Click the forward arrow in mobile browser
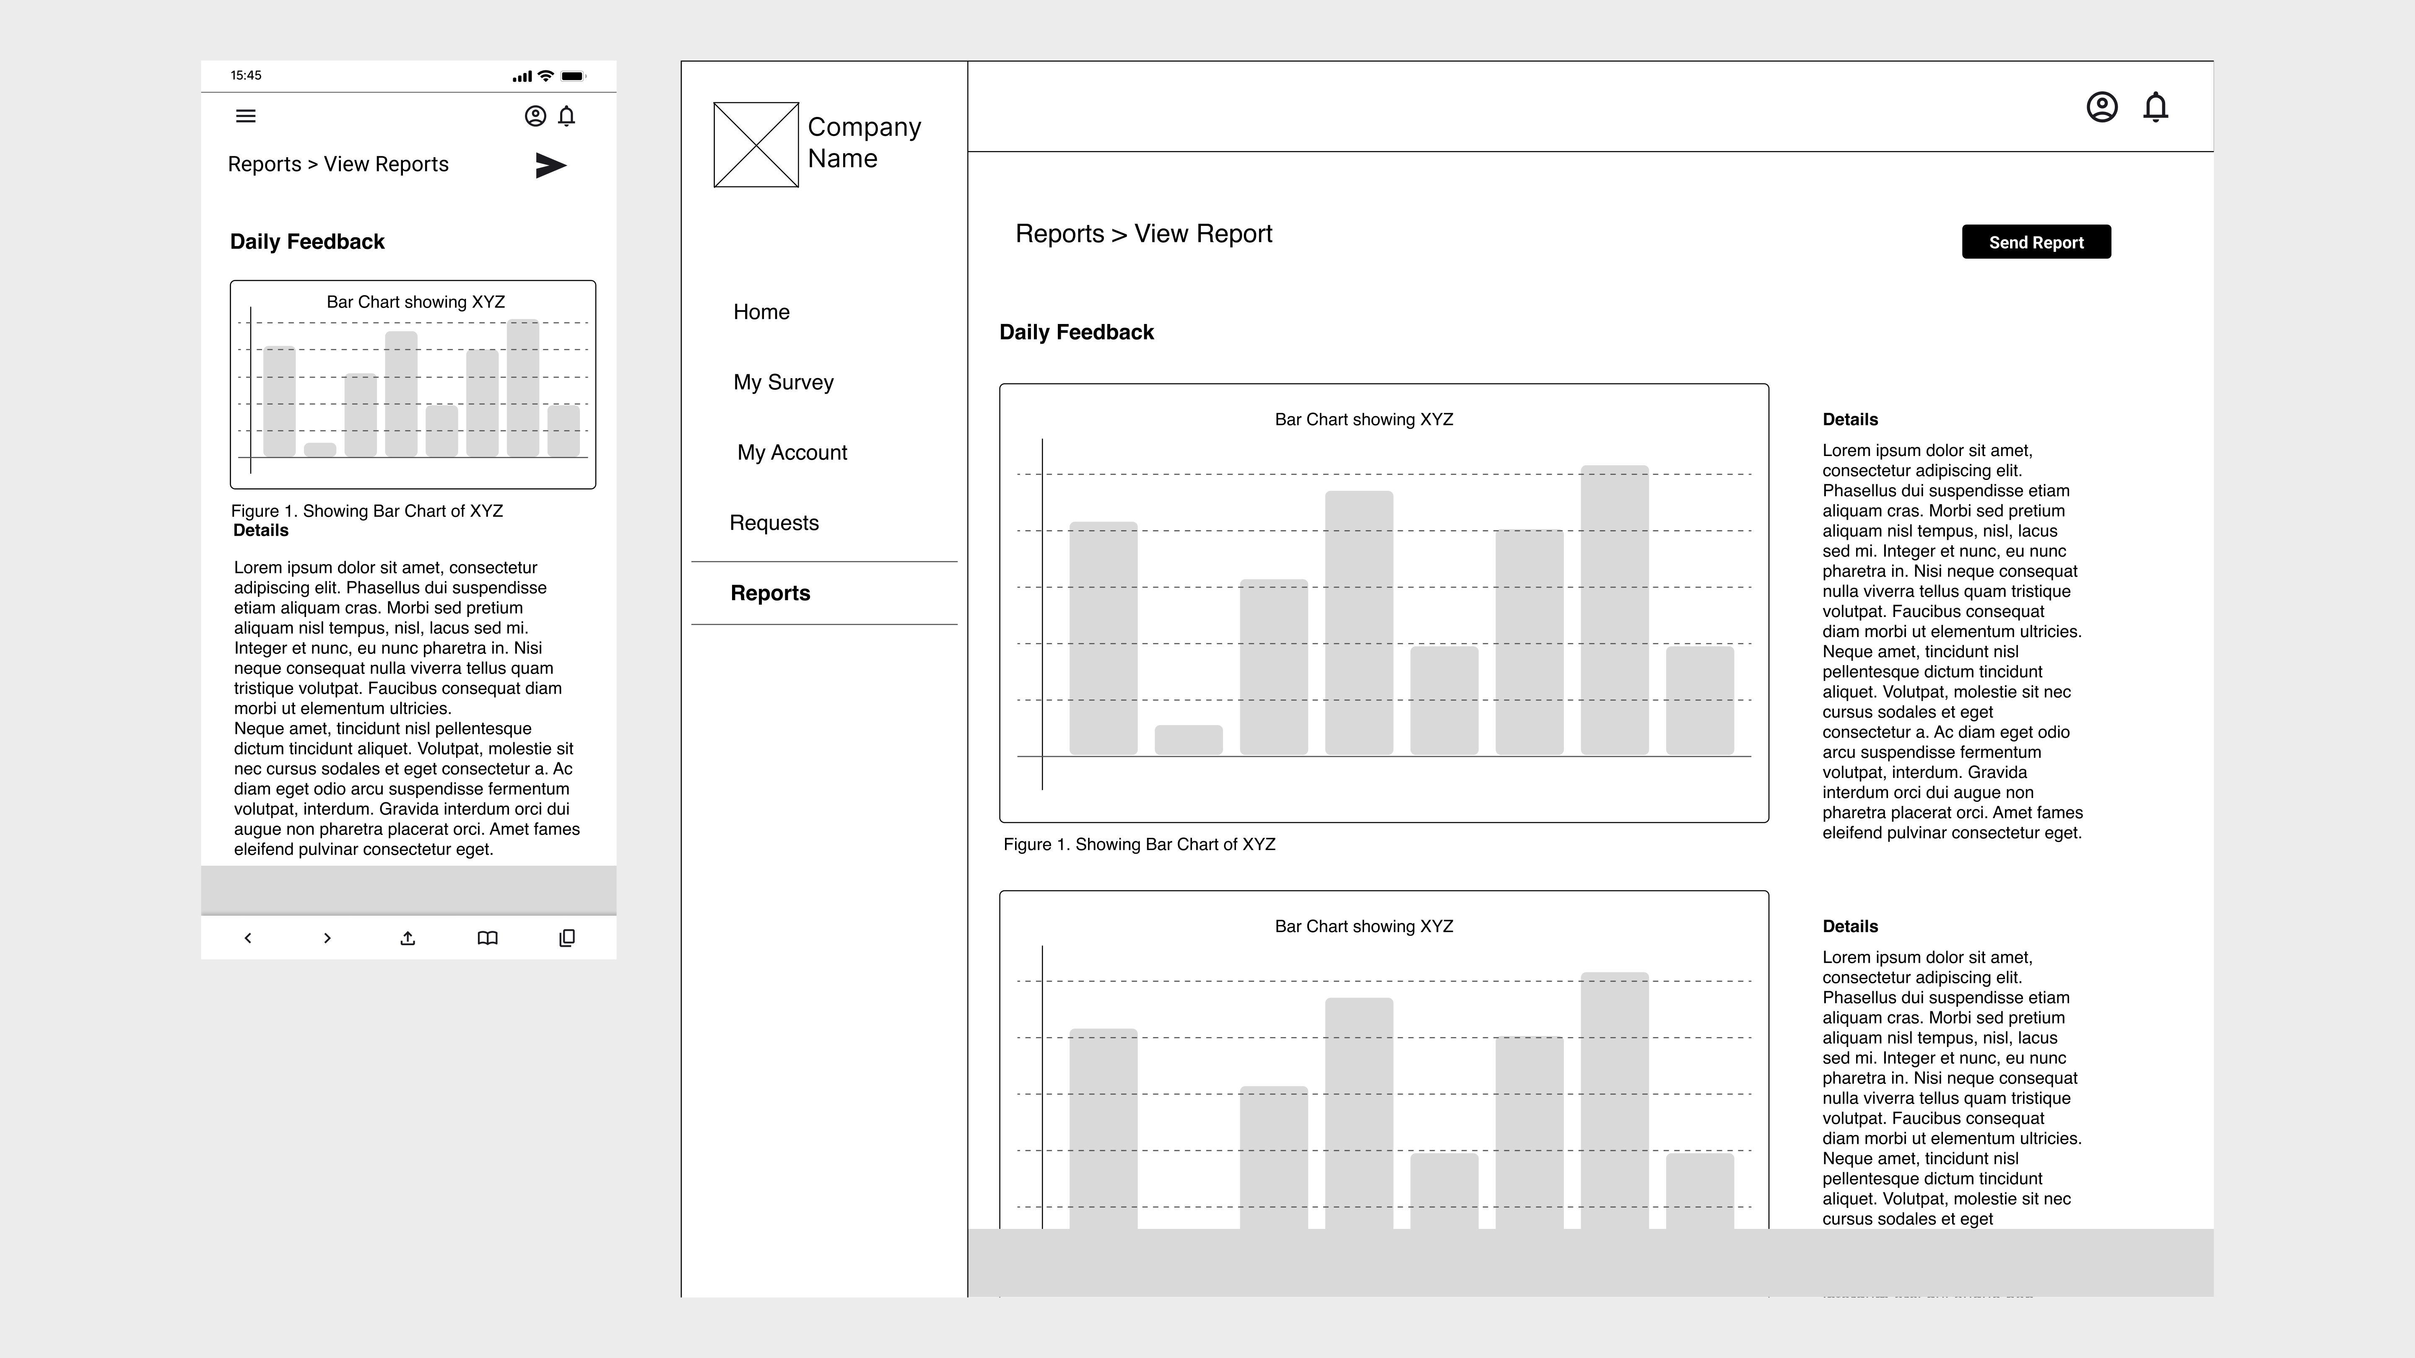 pos(327,937)
